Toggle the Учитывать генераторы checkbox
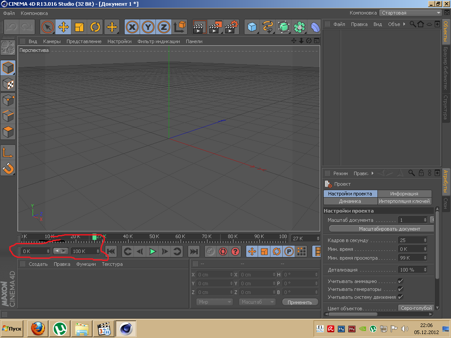The image size is (451, 338). coord(400,289)
